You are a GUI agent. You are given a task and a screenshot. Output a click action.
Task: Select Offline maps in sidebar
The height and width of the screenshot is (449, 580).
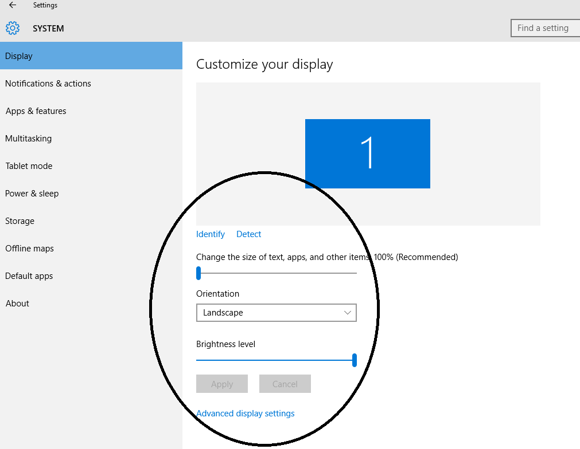tap(30, 249)
